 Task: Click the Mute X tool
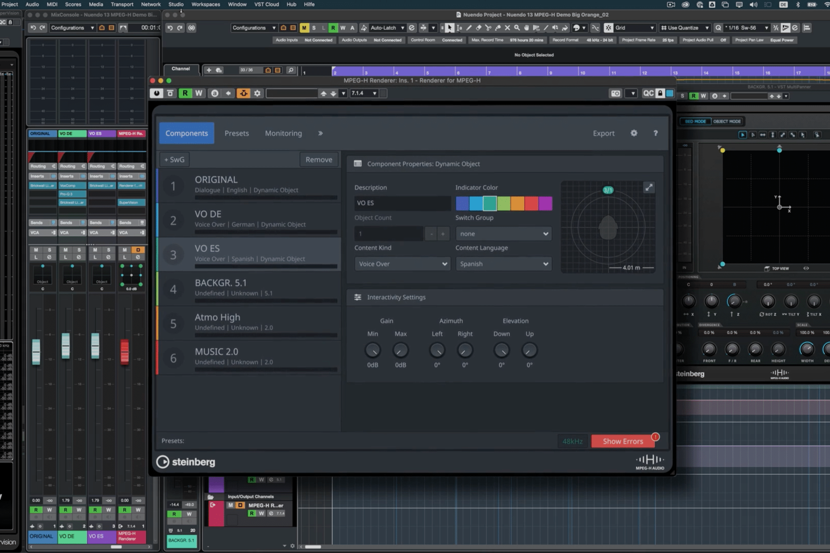tap(507, 28)
